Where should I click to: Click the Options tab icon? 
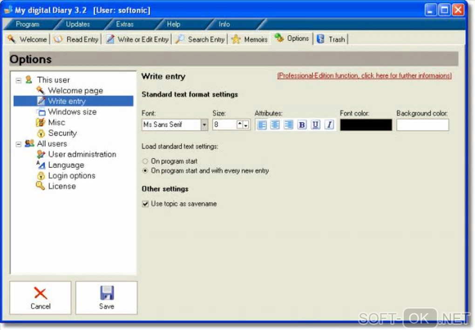click(x=279, y=38)
